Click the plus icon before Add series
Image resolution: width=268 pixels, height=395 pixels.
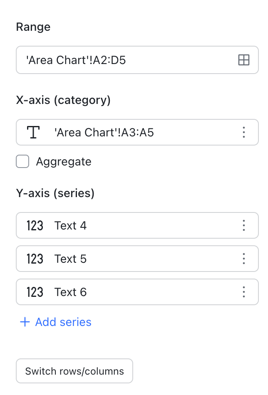click(24, 322)
